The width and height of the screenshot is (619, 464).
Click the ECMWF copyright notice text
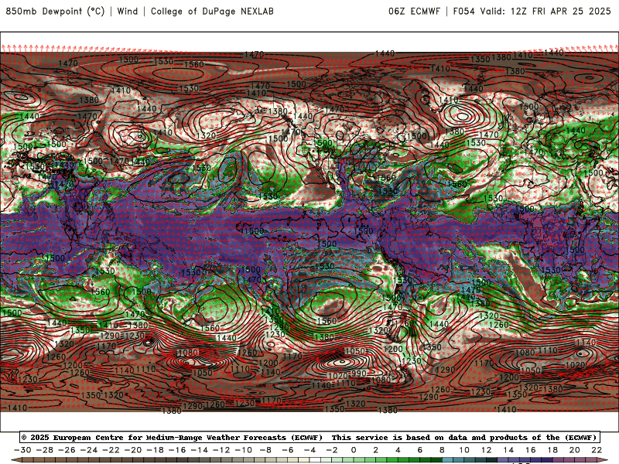point(309,437)
